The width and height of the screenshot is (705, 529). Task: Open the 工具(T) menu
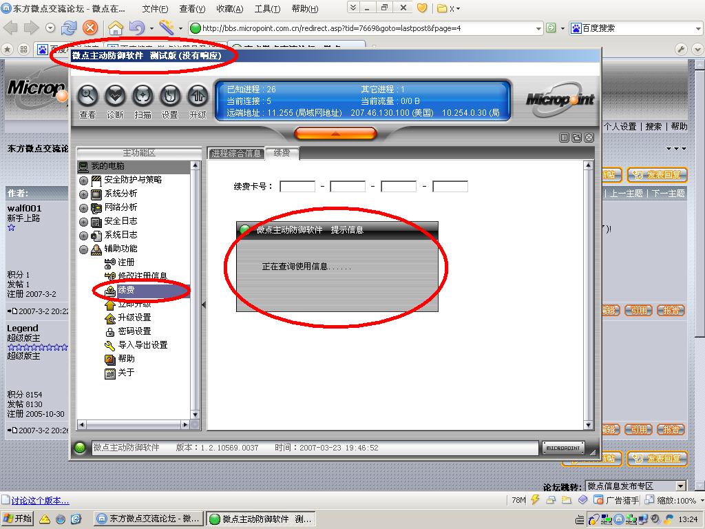pos(268,8)
